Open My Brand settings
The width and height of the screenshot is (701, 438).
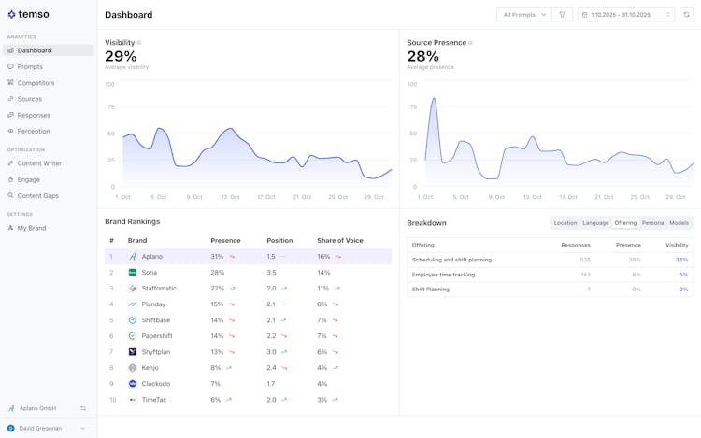[31, 228]
